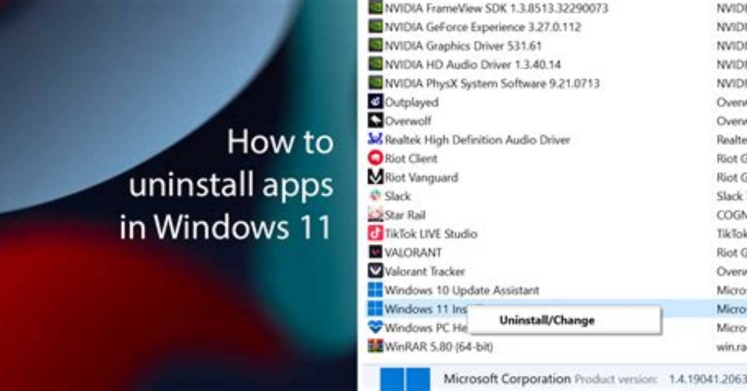Click the WinRAR 5.80 icon

(x=375, y=346)
